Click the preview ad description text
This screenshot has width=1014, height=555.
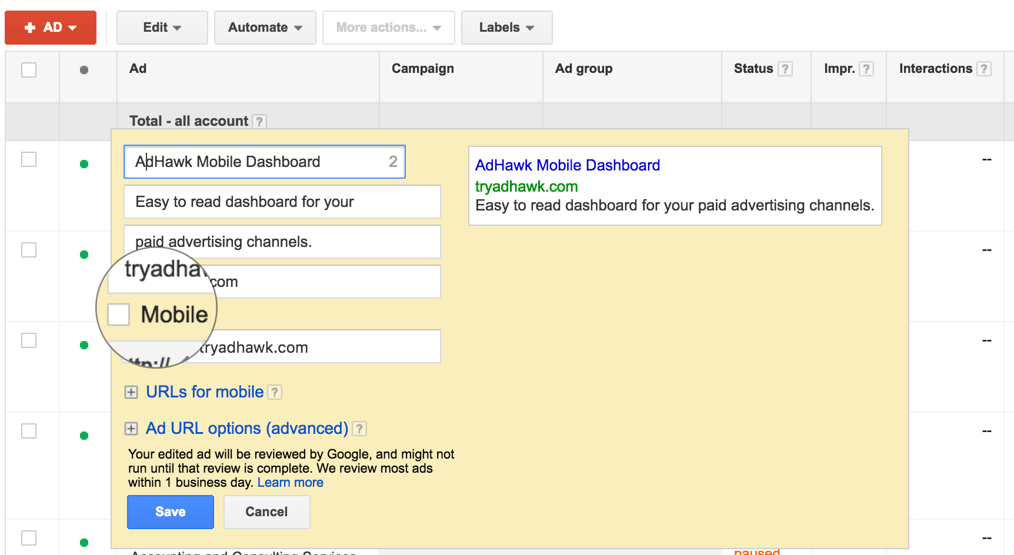tap(675, 205)
